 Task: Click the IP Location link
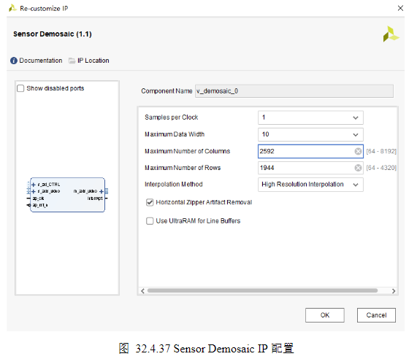click(x=93, y=61)
